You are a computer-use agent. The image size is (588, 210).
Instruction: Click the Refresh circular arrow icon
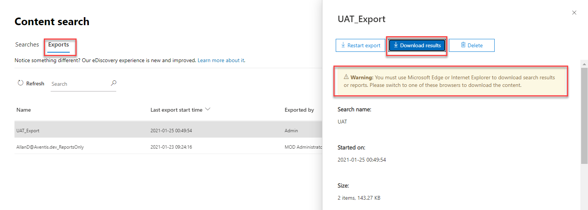click(x=21, y=83)
